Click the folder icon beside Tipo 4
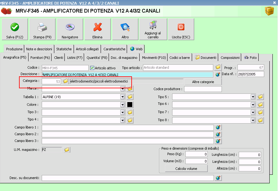 [x=130, y=120]
